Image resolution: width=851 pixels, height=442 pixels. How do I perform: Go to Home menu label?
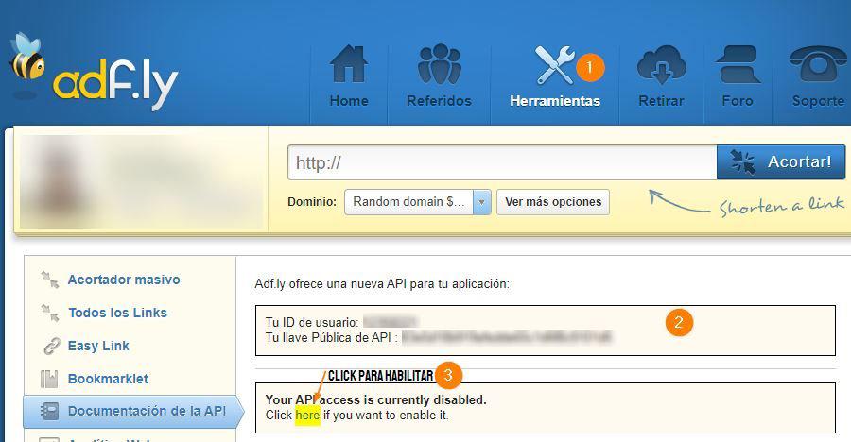pyautogui.click(x=348, y=101)
